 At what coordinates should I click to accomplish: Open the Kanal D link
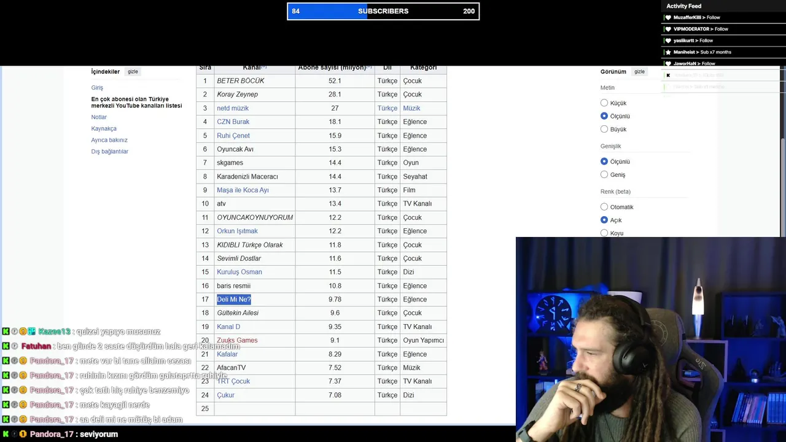228,327
